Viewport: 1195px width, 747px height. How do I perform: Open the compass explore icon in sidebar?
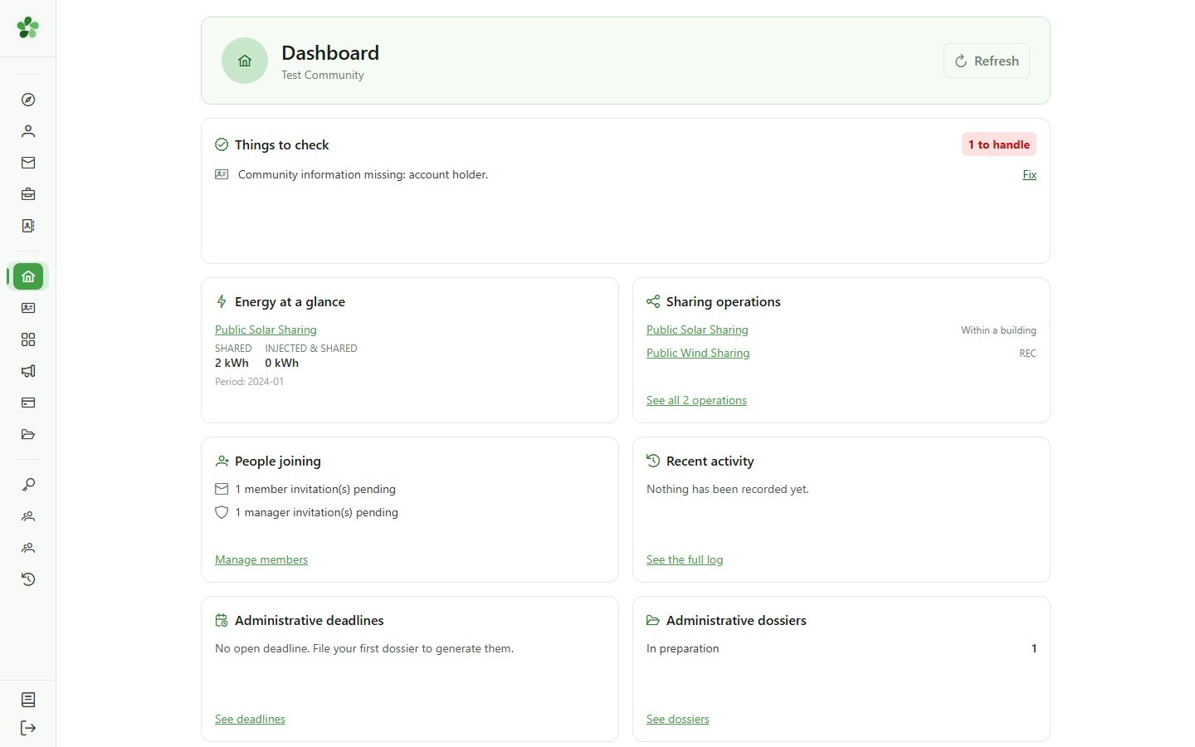click(x=28, y=100)
